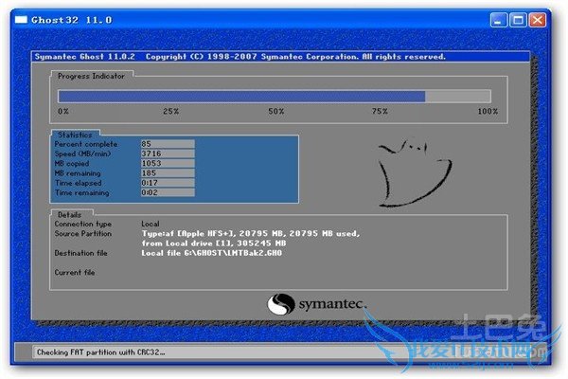The image size is (568, 379).
Task: Click the Time elapsed value field
Action: [167, 183]
